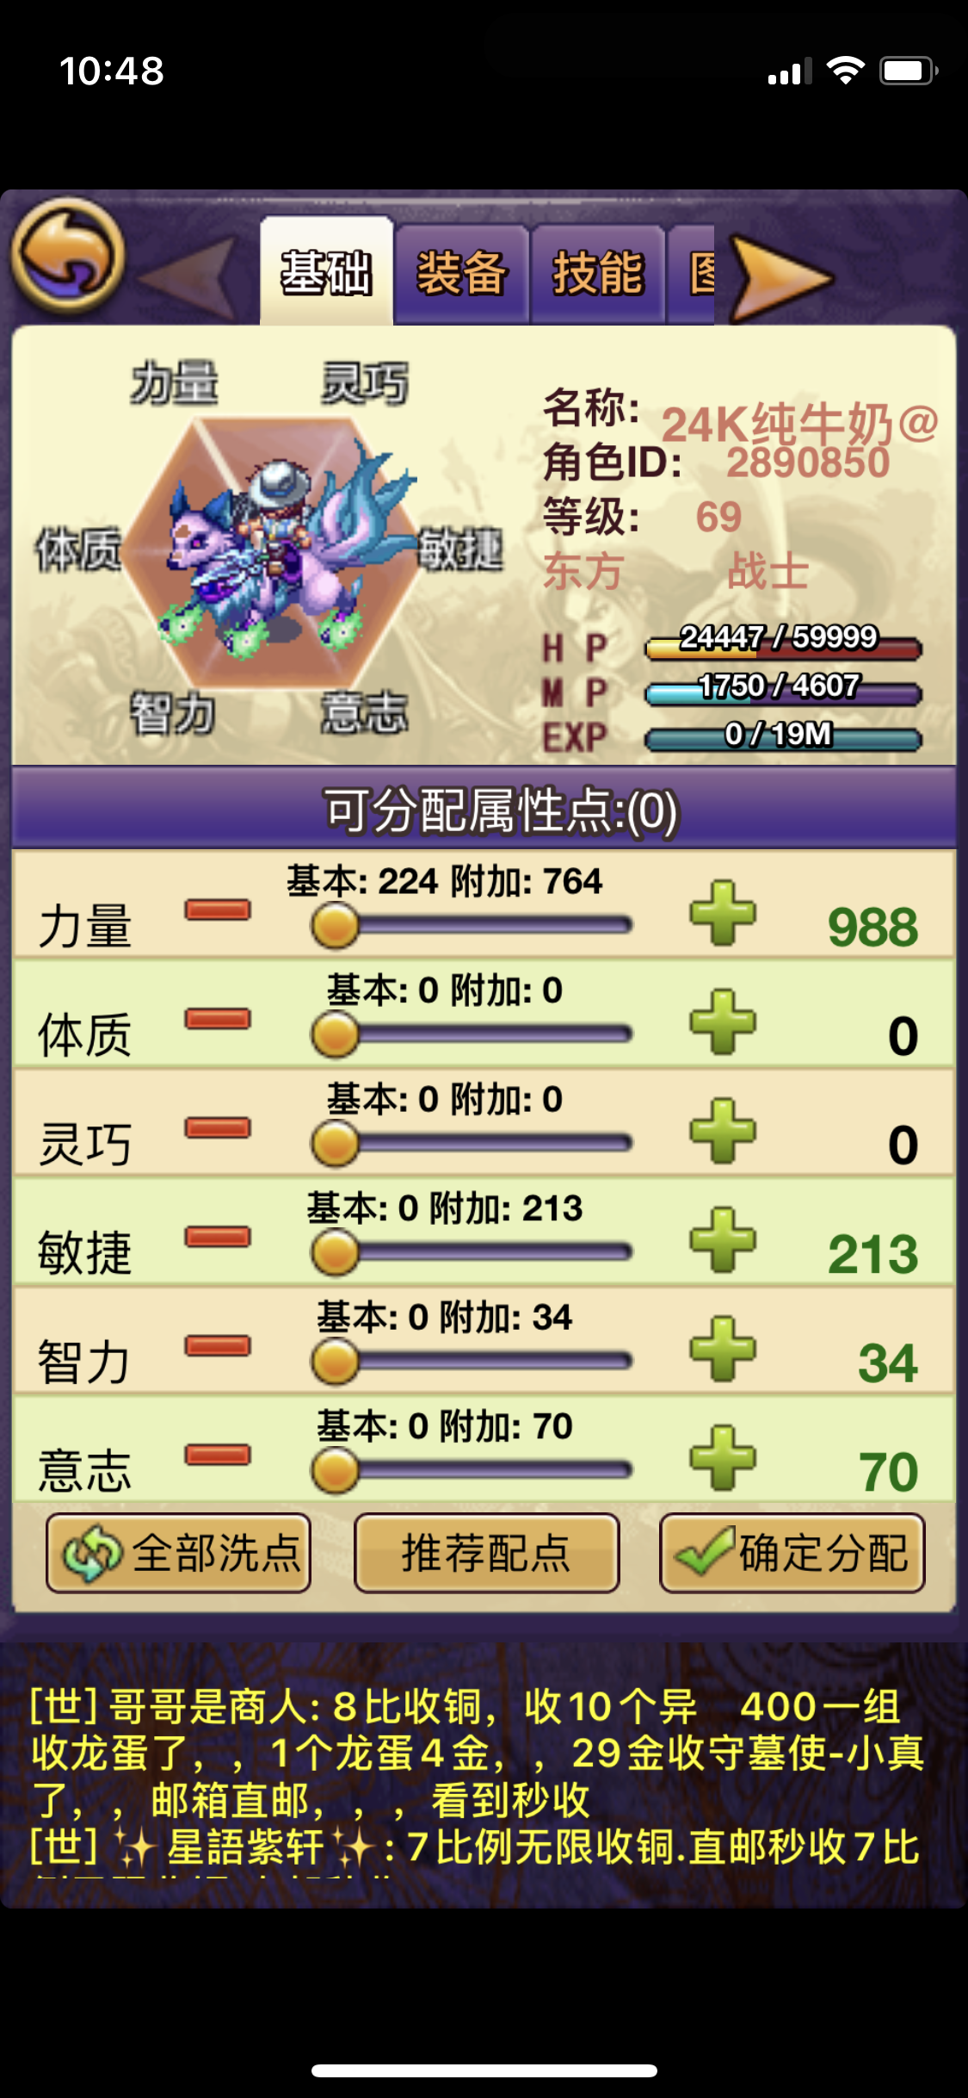
Task: Tap the round orange back arrow icon
Action: coord(68,256)
